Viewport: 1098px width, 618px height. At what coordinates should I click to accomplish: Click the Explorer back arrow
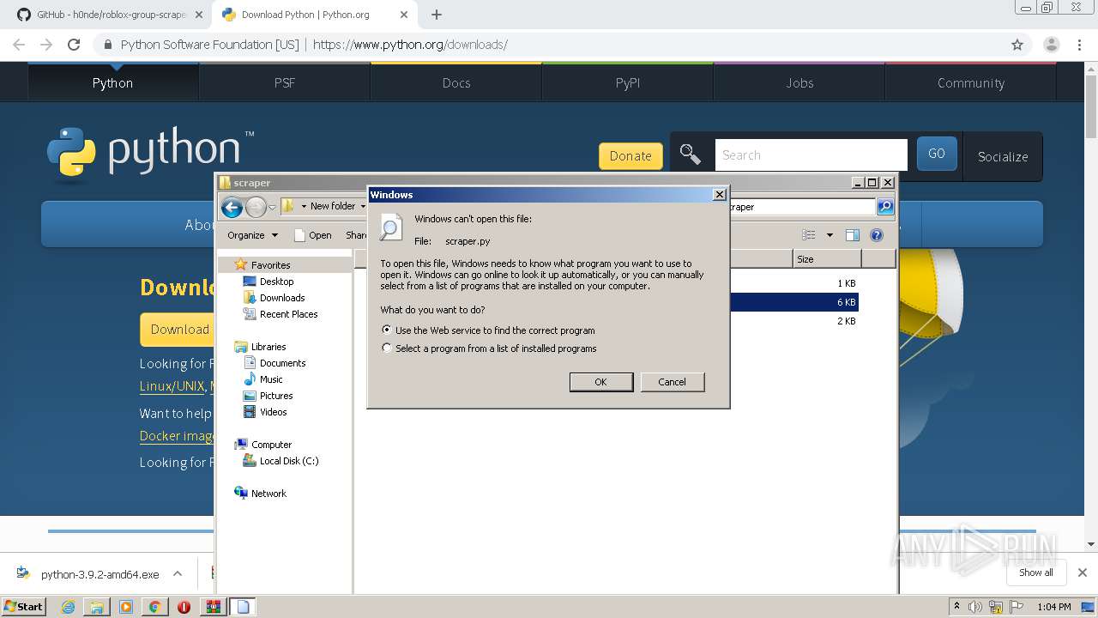coord(232,207)
